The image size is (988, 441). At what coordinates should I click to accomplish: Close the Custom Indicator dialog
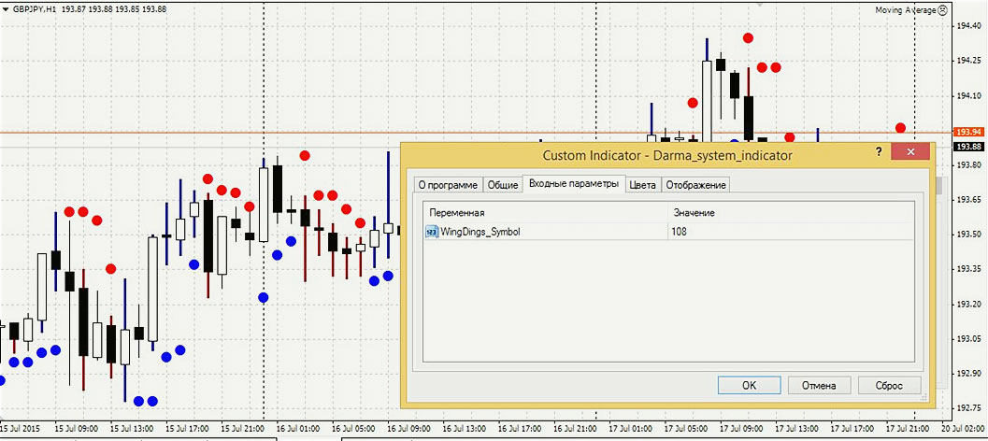tap(909, 152)
